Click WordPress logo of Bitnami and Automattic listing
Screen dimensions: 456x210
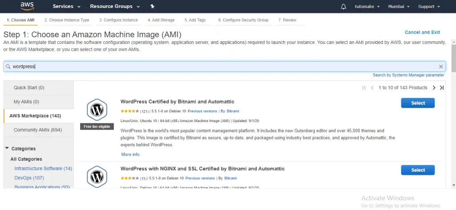[x=97, y=110]
